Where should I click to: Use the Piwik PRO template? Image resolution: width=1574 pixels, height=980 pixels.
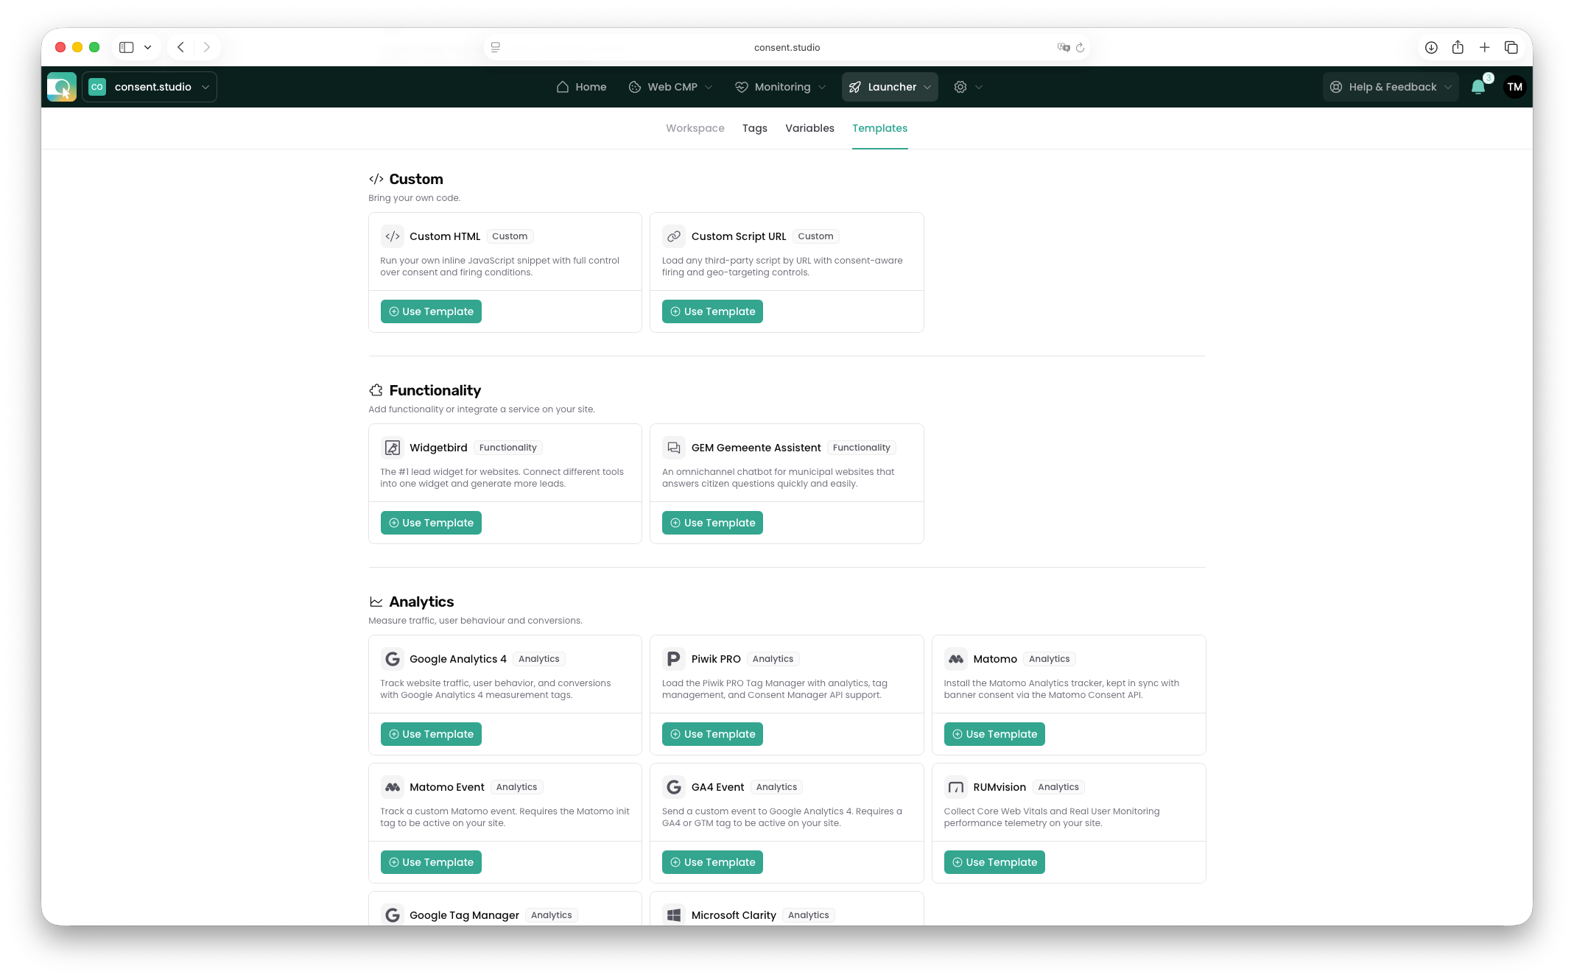pos(712,734)
